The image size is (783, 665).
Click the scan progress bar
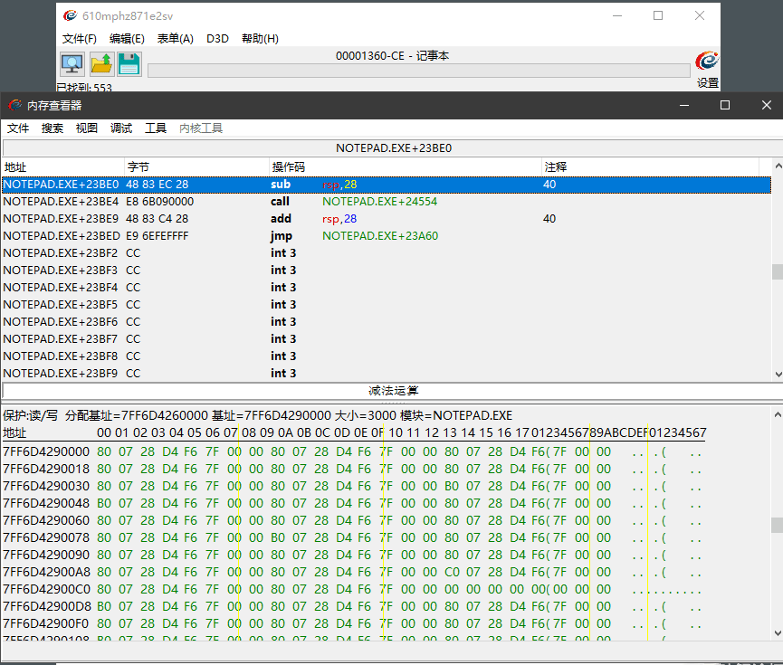(x=418, y=71)
